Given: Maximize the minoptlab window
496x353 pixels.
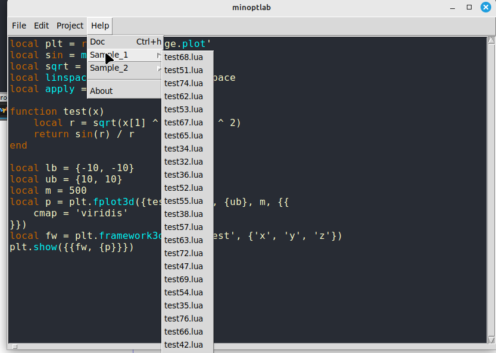Looking at the screenshot, I should click(x=469, y=7).
